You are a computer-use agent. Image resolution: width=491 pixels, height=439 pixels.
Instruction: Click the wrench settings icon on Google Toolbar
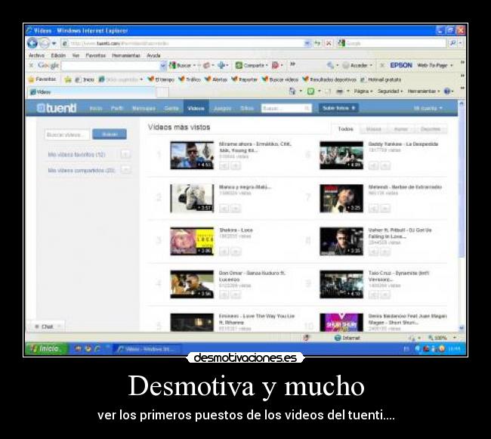330,66
